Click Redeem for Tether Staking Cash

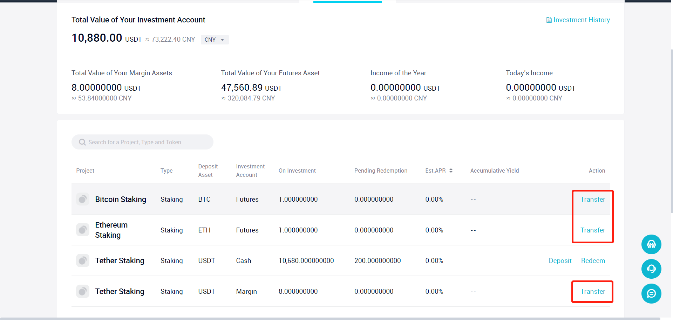click(x=593, y=261)
